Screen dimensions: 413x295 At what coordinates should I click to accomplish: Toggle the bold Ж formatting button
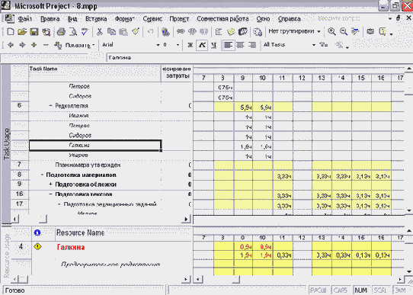coord(190,45)
